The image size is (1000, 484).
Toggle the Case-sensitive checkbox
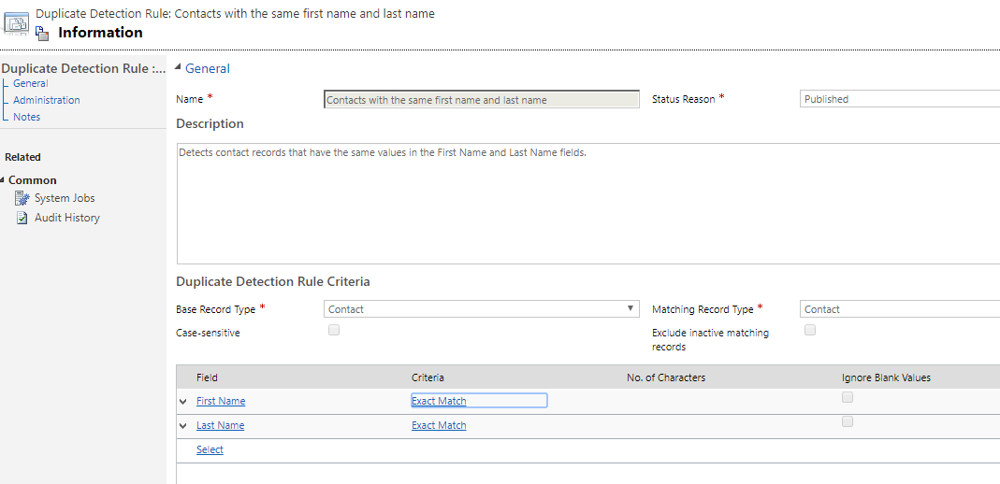click(x=334, y=330)
